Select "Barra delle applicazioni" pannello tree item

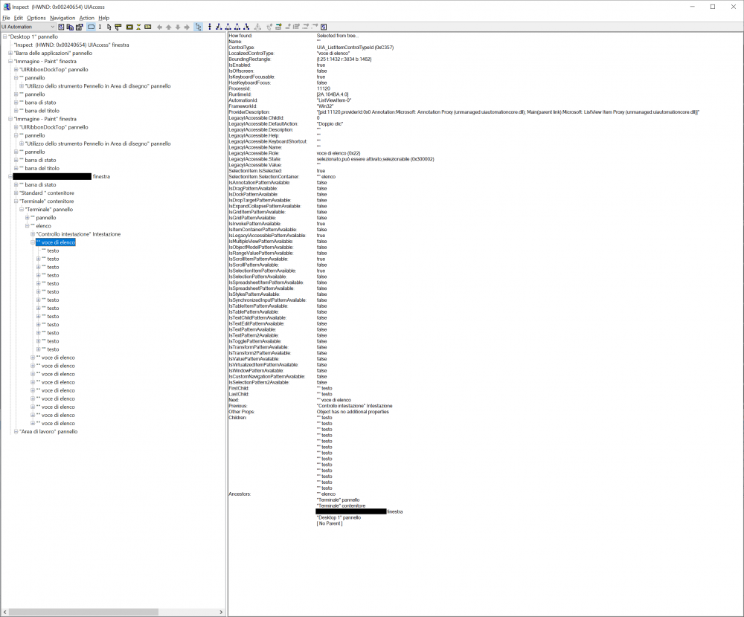[53, 53]
